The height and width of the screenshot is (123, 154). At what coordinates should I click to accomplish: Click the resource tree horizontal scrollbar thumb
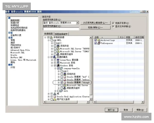click(x=62, y=102)
